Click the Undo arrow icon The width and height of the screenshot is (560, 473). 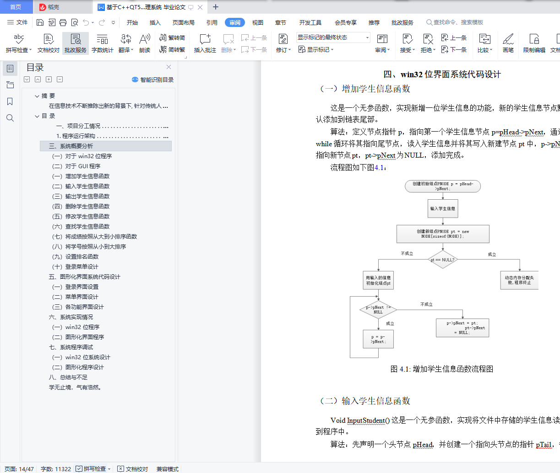[86, 22]
